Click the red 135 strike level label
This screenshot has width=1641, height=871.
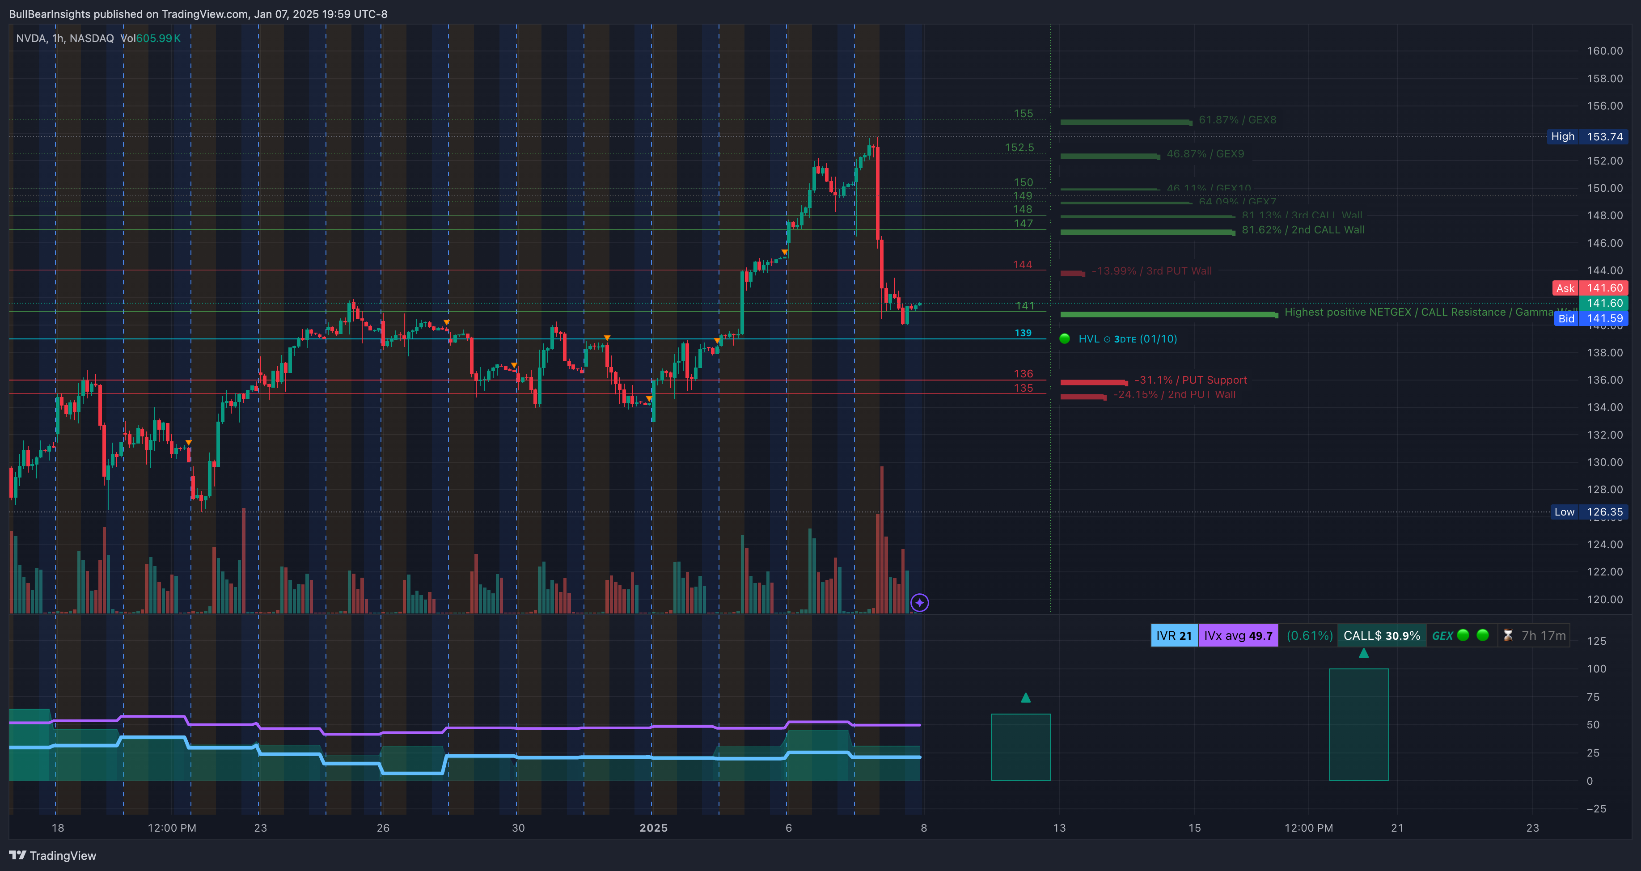[x=1023, y=387]
